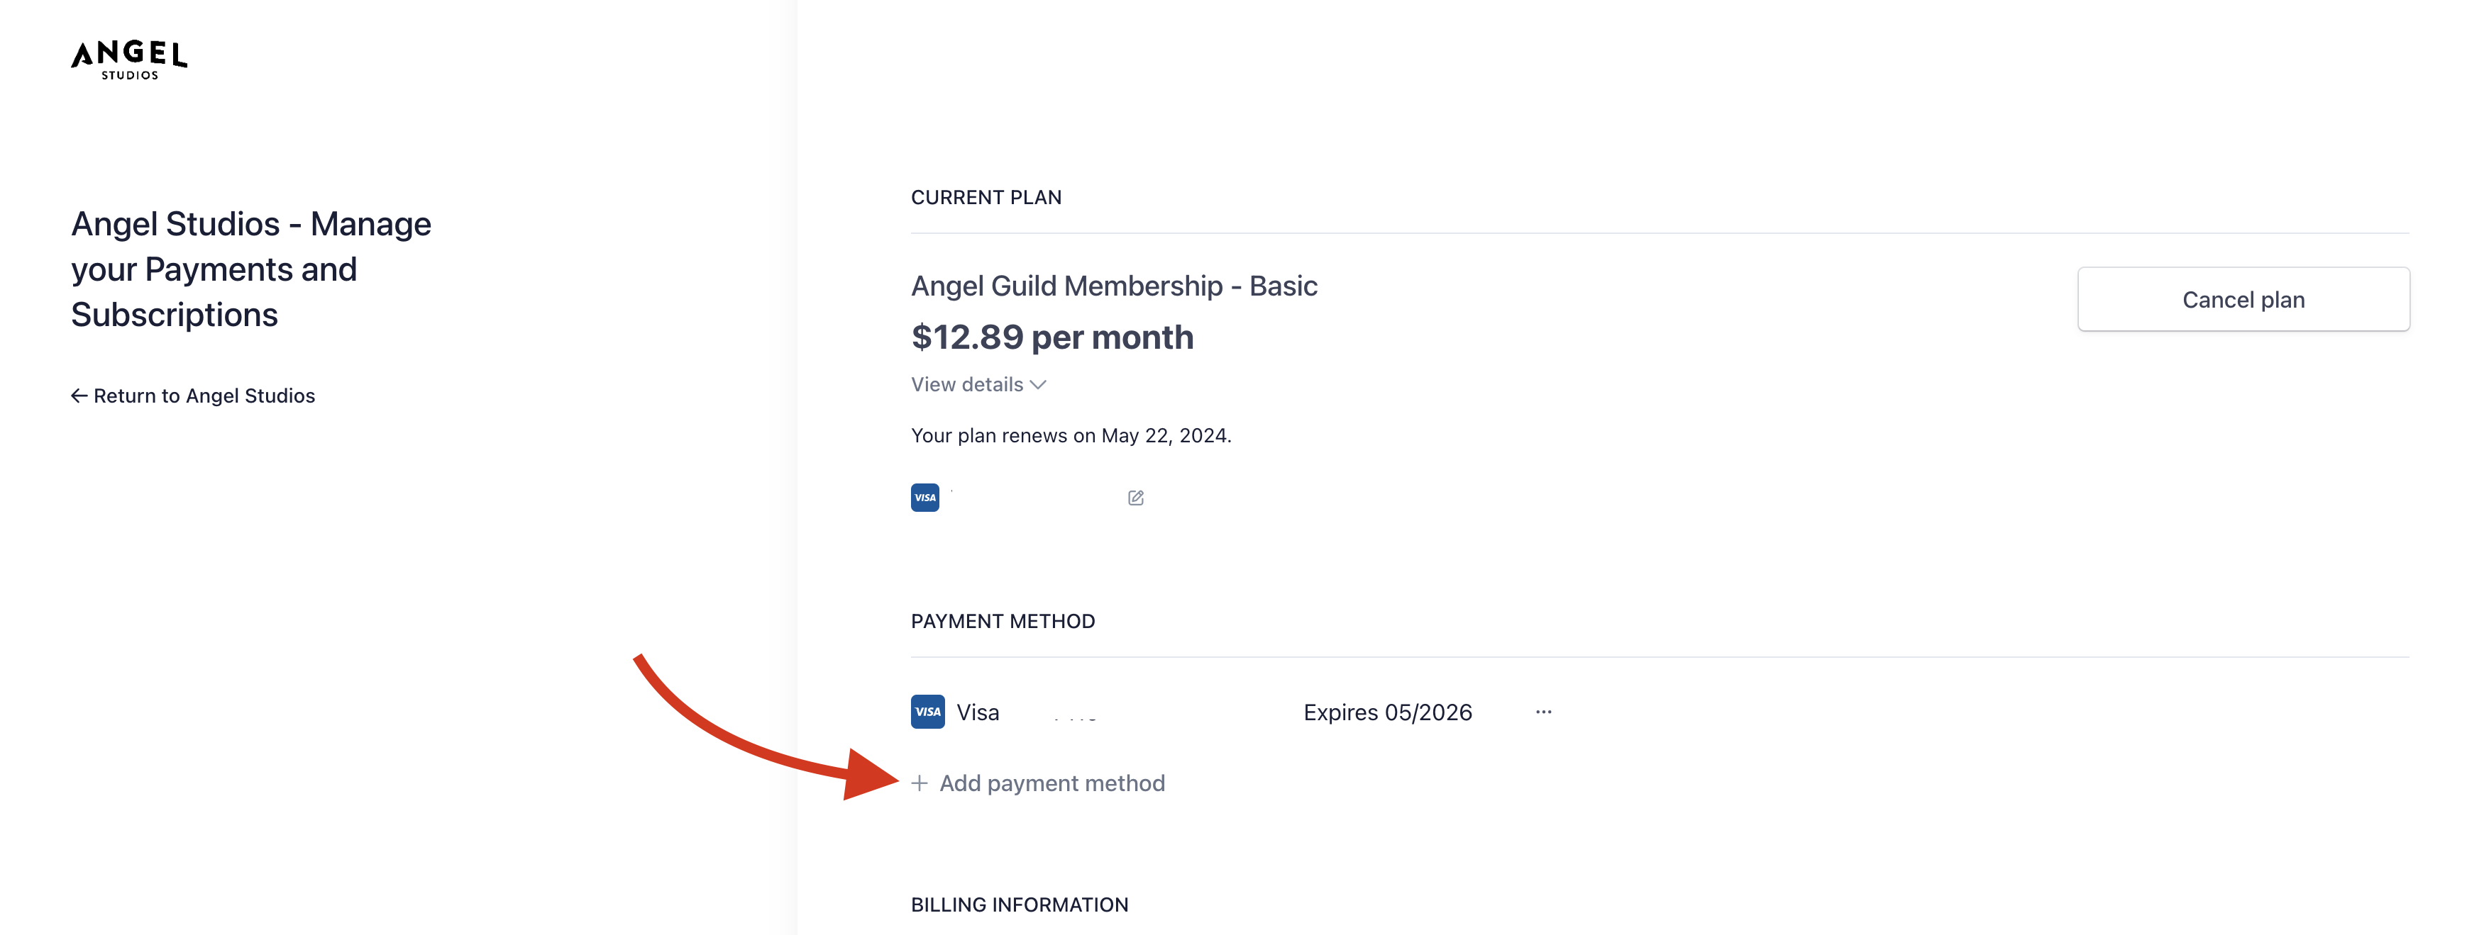Cancel the Angel Guild Membership plan
Viewport: 2484px width, 935px height.
tap(2243, 299)
